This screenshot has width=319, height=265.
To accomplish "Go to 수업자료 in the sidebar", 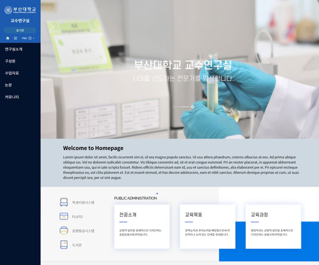I will 12,73.
